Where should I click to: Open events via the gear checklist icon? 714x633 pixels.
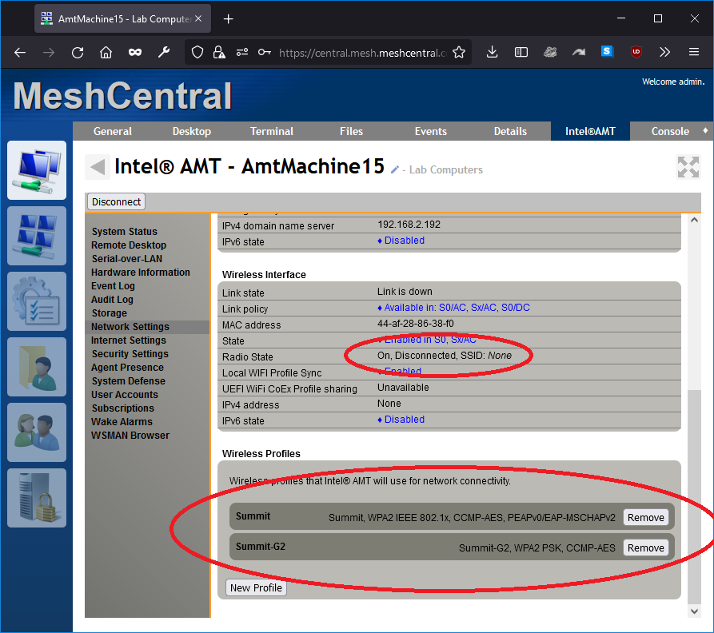(x=37, y=301)
